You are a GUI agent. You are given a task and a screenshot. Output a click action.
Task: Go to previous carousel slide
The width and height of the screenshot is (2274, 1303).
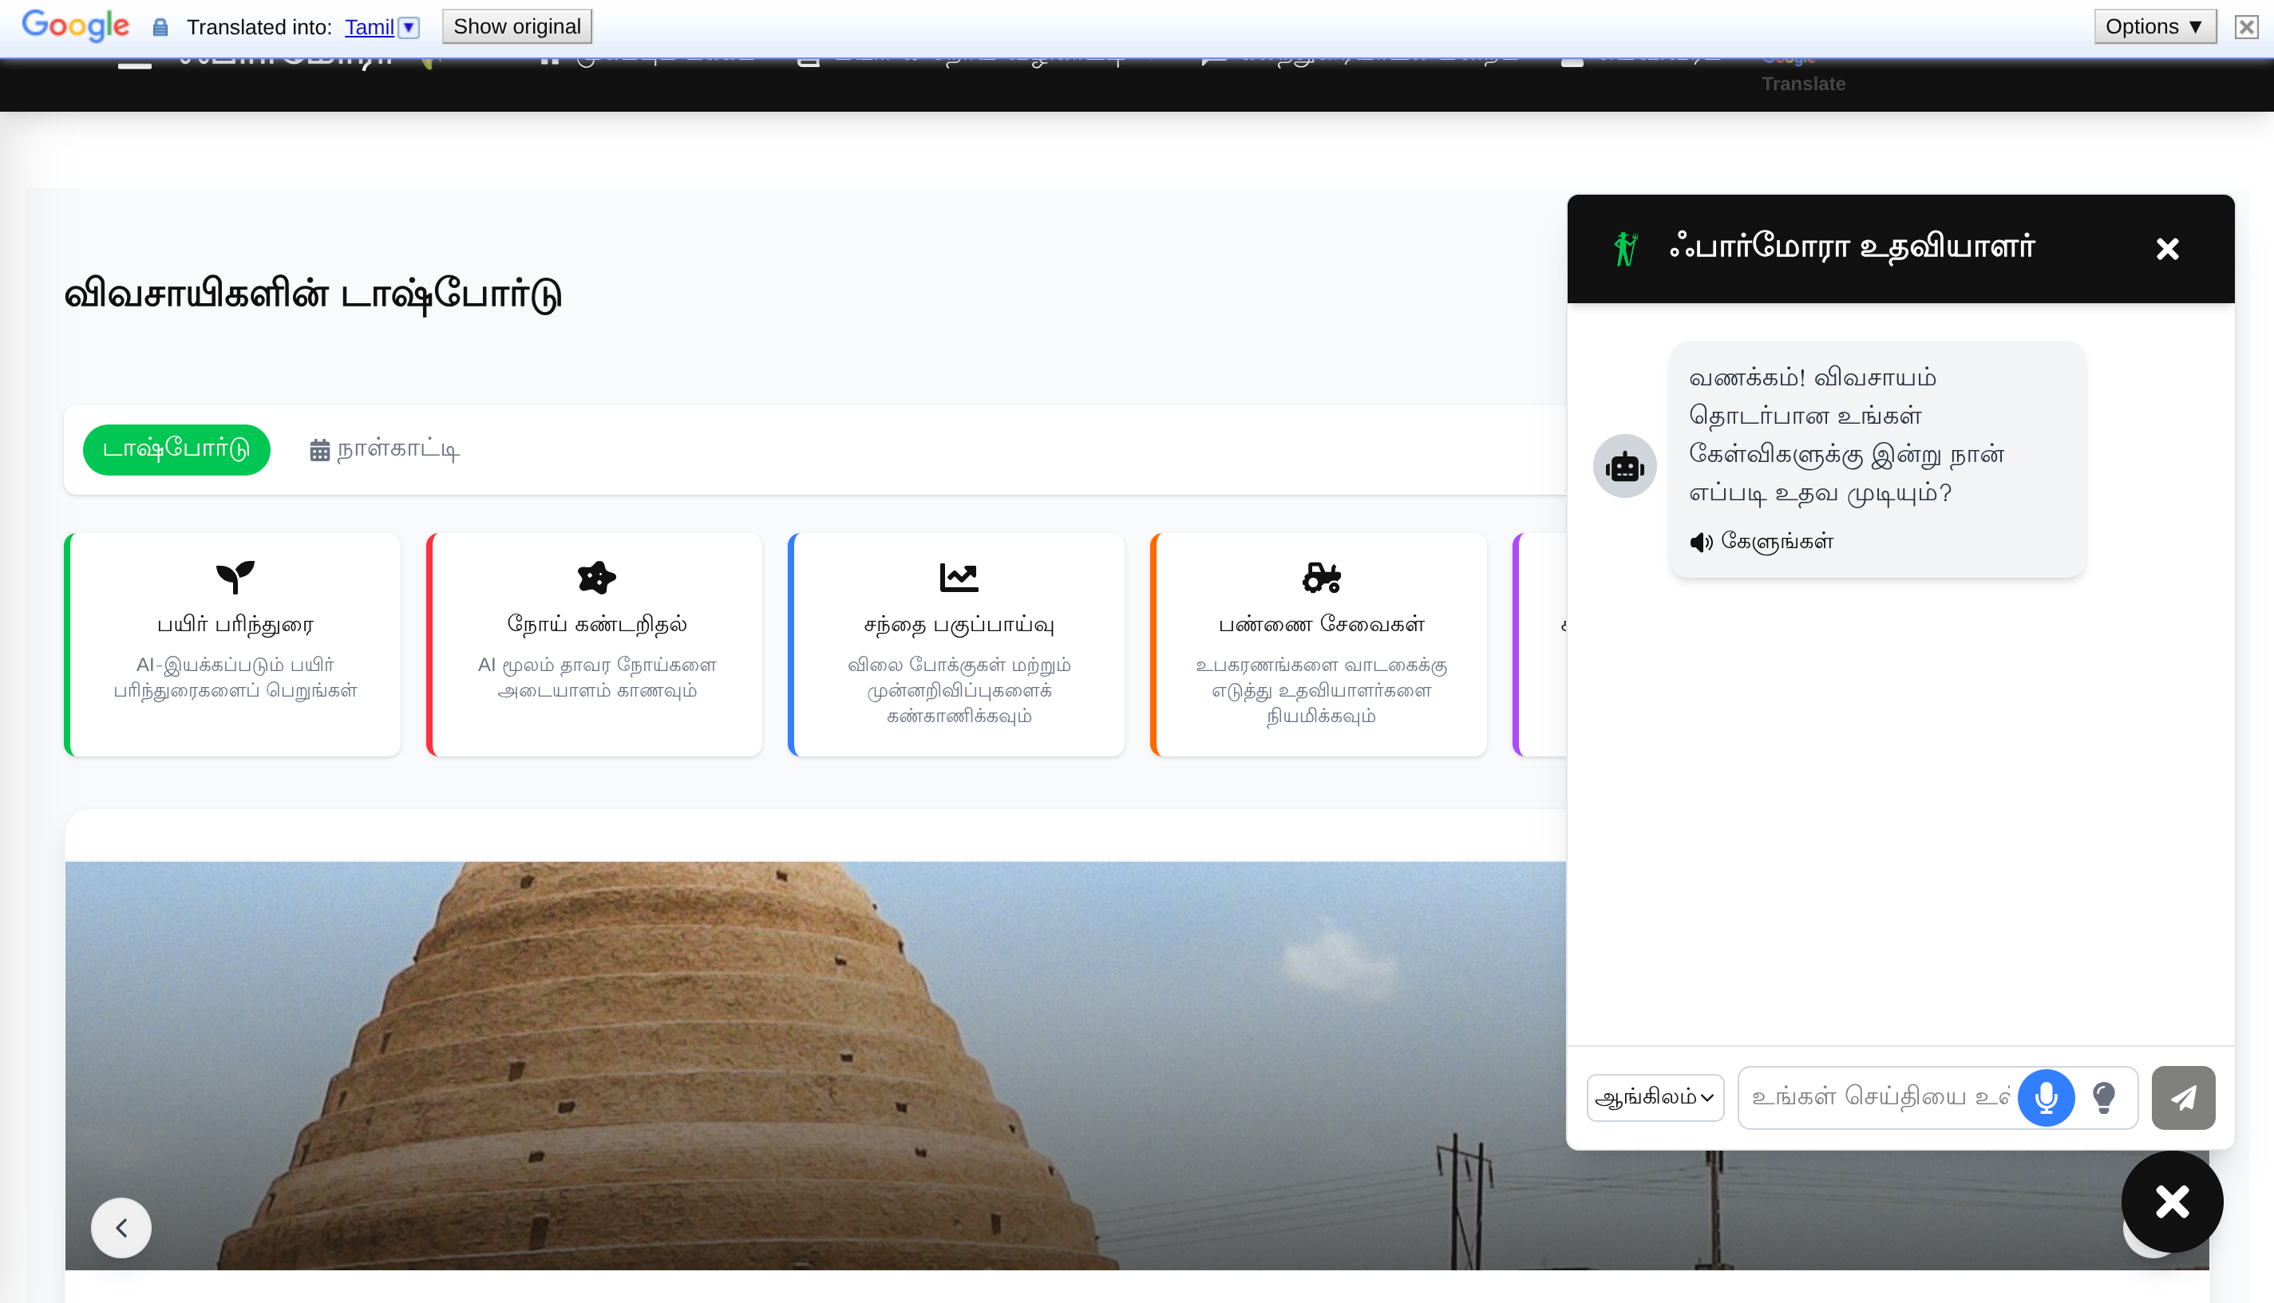121,1228
